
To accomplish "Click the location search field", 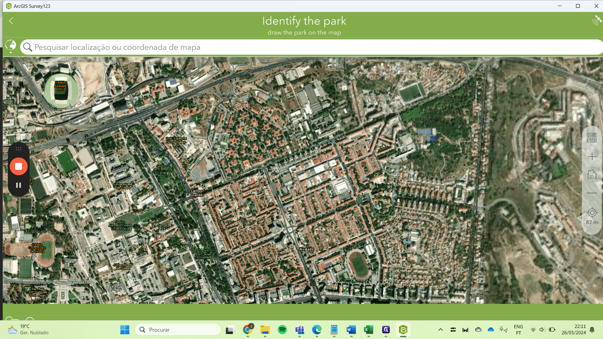I will point(312,47).
